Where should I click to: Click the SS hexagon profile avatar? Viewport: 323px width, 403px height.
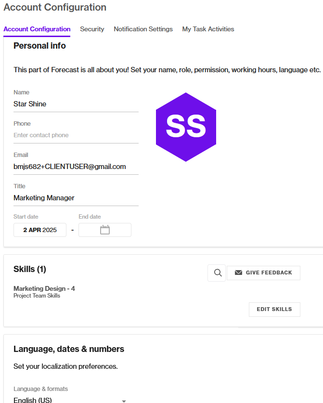click(x=186, y=127)
